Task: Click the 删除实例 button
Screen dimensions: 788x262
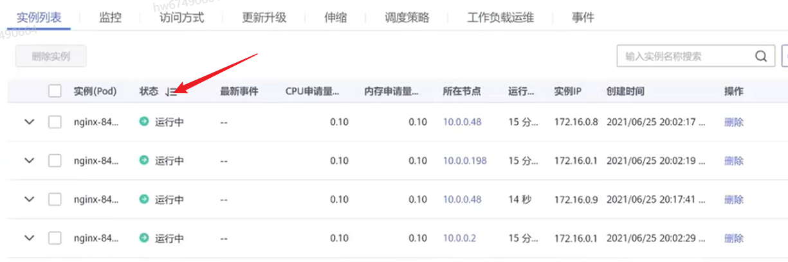Action: pos(51,57)
